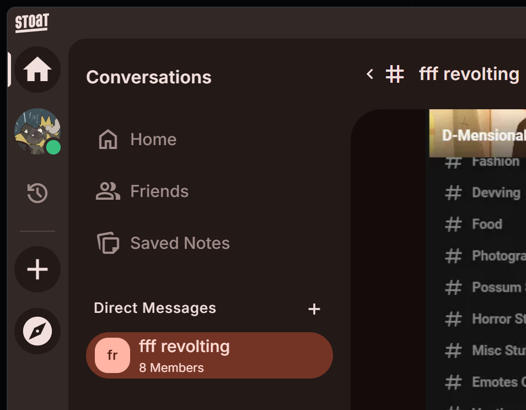Collapse sidebar with the back chevron
The width and height of the screenshot is (526, 410).
pos(370,74)
